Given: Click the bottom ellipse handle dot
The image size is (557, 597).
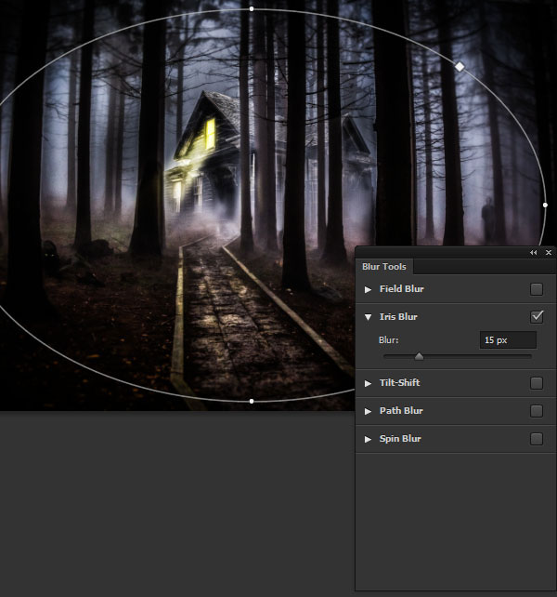Looking at the screenshot, I should pos(252,401).
